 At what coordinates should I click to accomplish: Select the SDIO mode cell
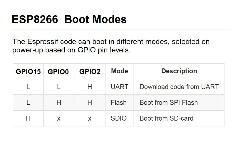click(x=119, y=118)
